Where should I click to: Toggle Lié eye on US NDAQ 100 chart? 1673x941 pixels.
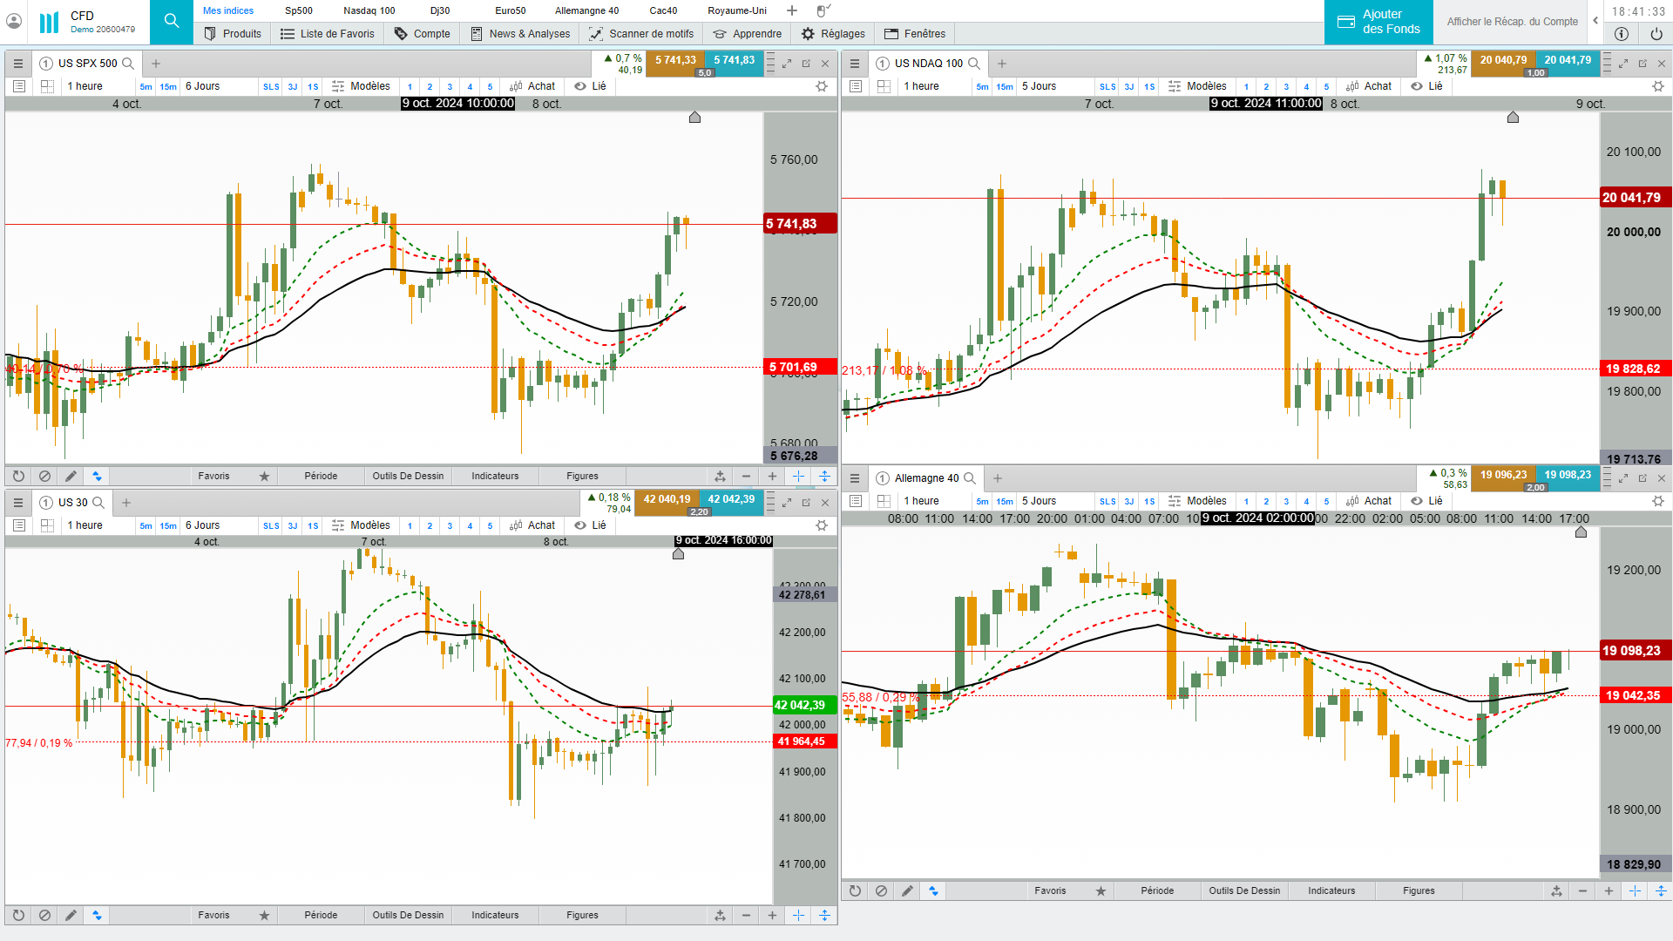(1417, 86)
